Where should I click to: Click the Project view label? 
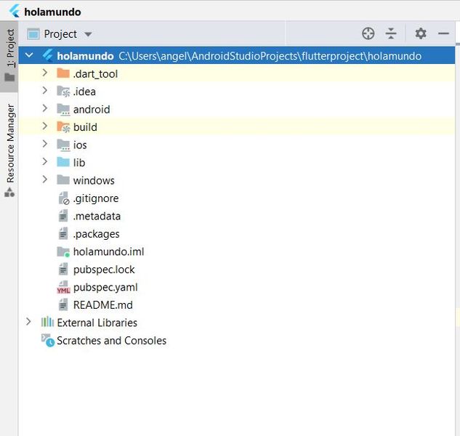tap(60, 34)
